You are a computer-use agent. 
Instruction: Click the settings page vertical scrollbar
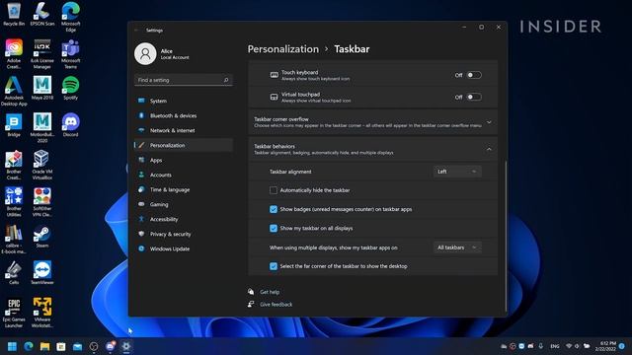(x=506, y=236)
